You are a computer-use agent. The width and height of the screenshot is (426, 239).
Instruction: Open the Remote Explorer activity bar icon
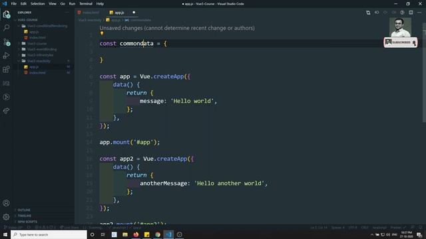[6, 83]
